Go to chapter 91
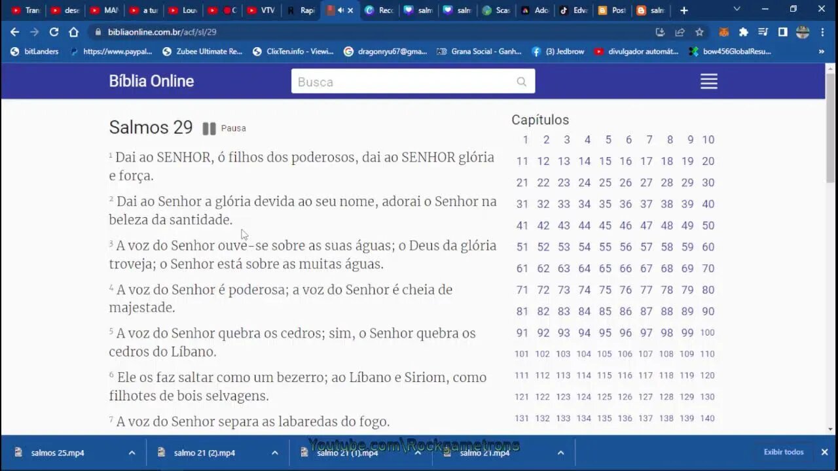 pyautogui.click(x=522, y=332)
